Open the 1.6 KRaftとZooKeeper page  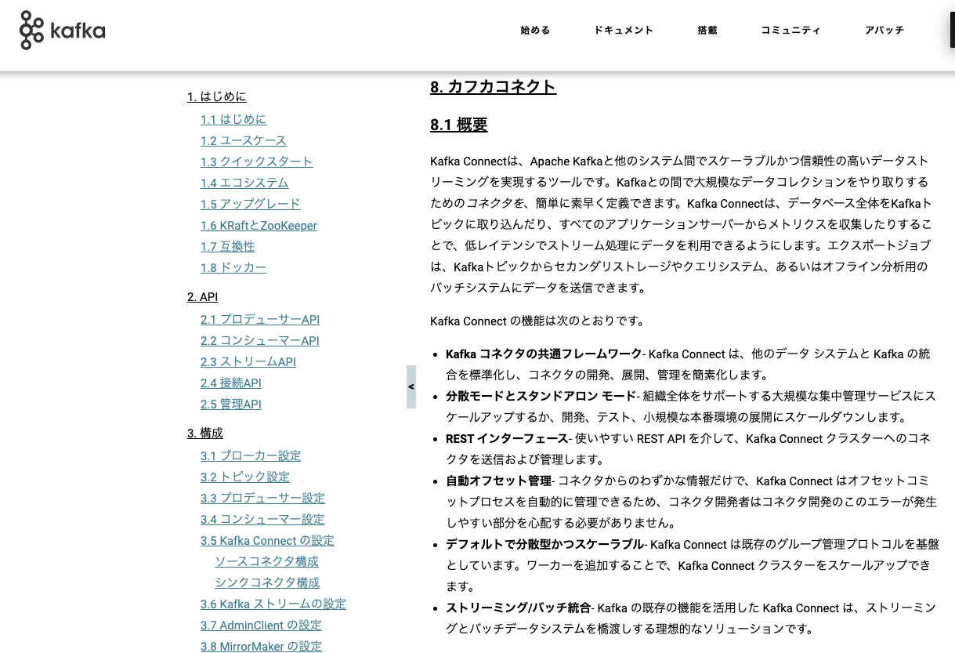[259, 225]
